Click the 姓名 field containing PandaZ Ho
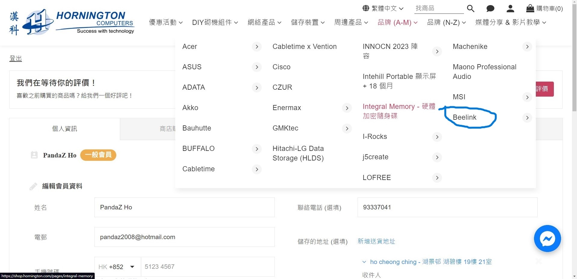Screen dimensions: 577x279 tap(184, 207)
